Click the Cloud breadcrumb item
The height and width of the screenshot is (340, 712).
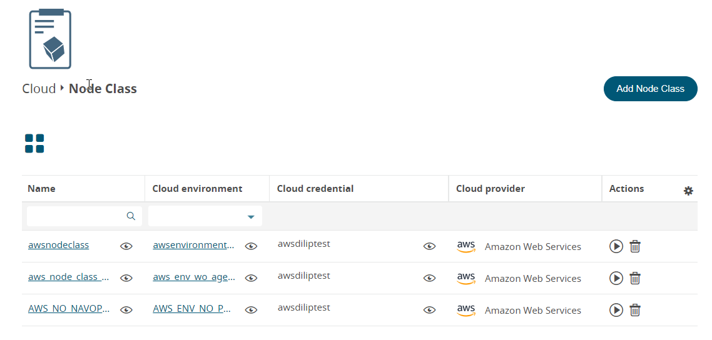tap(39, 89)
